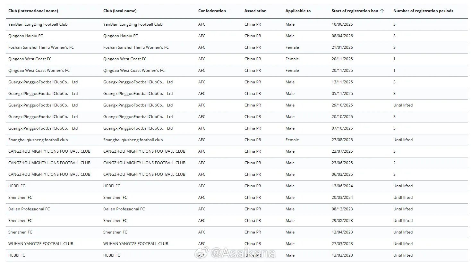Click the Shanghai qiusheng football club row
The image size is (471, 263).
pos(237,140)
